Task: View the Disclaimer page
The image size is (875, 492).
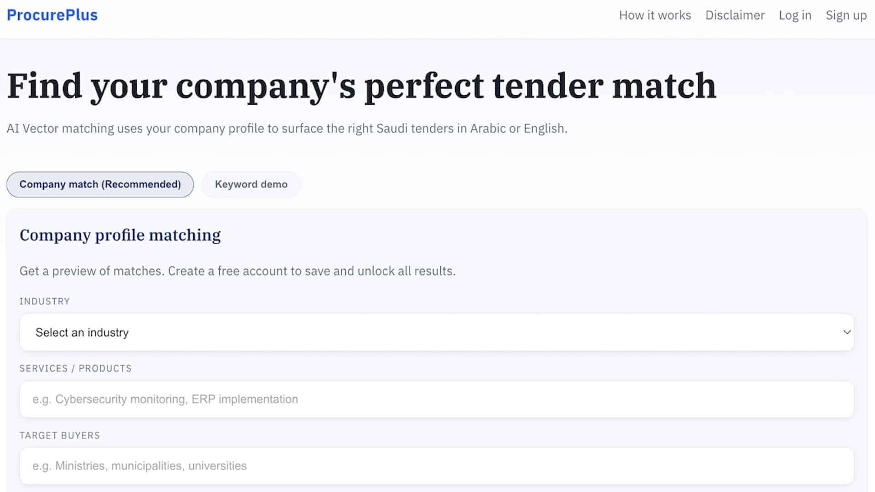Action: click(735, 15)
